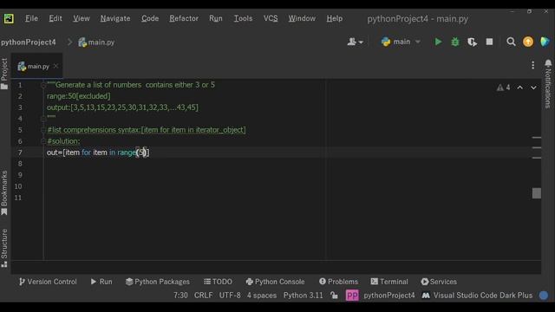The image size is (555, 312).
Task: Open the Window menu
Action: 302,18
